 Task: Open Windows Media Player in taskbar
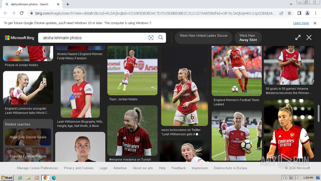(37, 178)
